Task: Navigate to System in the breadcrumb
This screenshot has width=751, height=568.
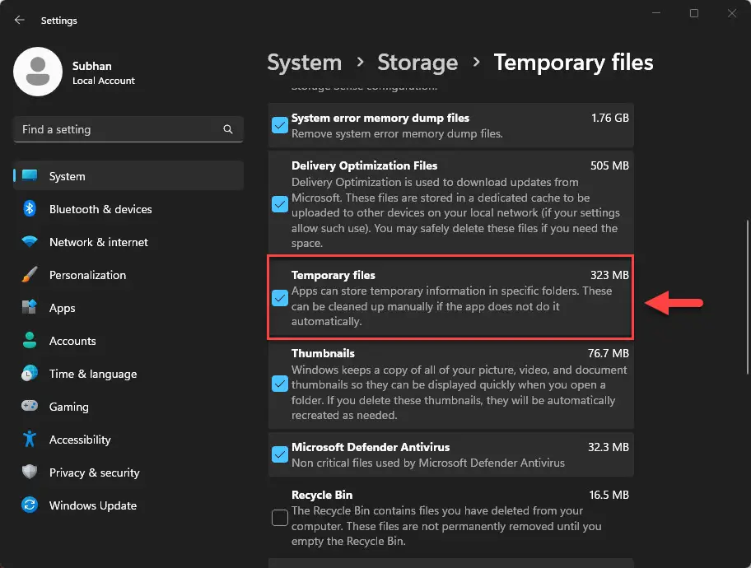Action: pos(304,63)
